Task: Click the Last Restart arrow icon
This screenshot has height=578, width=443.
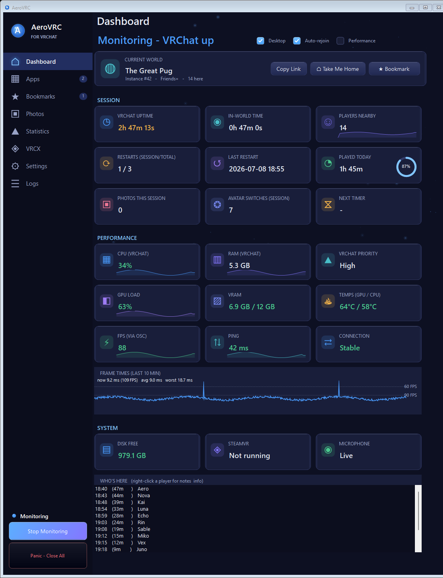Action: (x=218, y=164)
